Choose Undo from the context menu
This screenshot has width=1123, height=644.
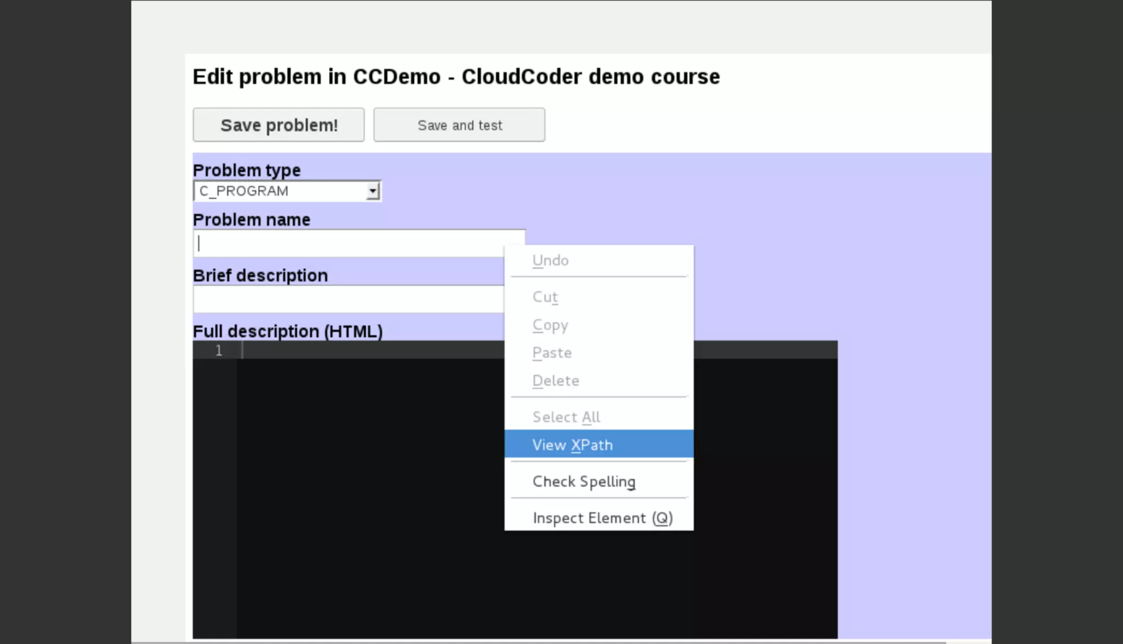tap(599, 261)
